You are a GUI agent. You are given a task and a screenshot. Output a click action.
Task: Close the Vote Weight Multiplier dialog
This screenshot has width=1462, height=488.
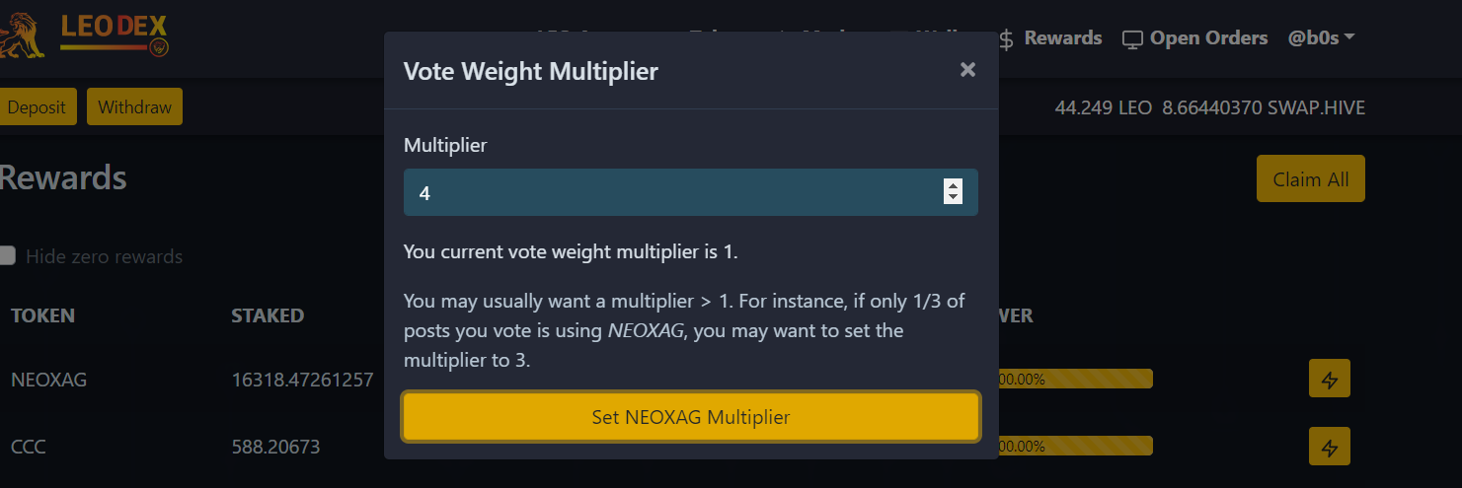click(967, 69)
